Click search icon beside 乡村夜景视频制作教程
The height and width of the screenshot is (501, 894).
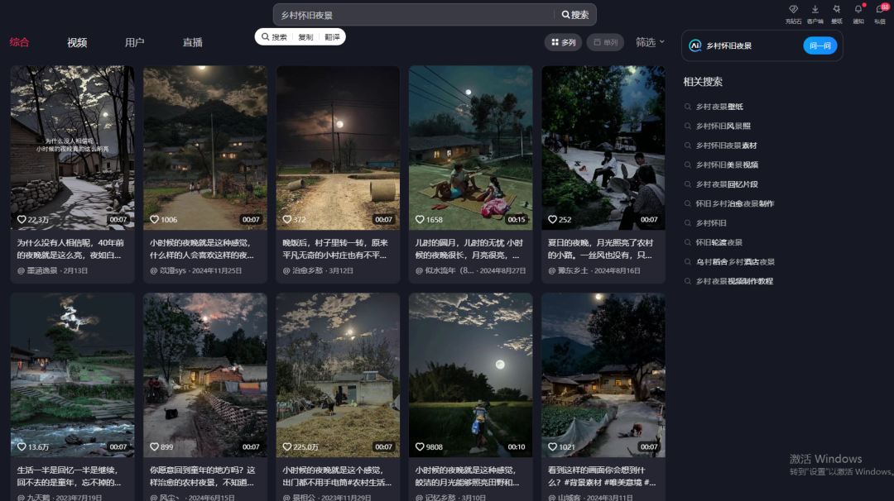click(688, 280)
